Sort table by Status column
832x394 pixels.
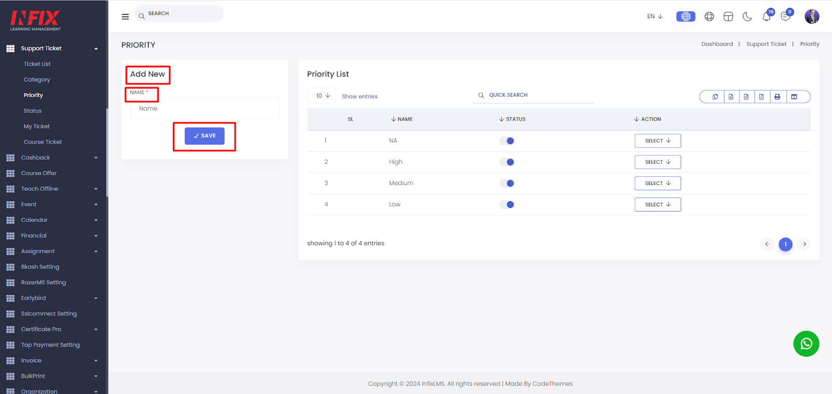(512, 119)
